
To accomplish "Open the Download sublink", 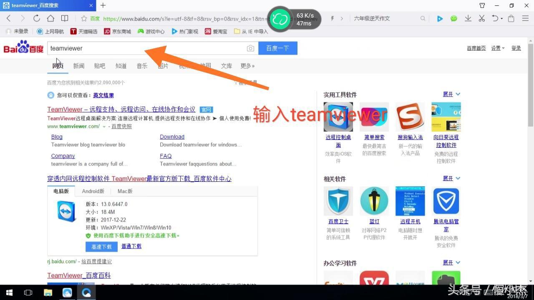I will click(x=172, y=137).
